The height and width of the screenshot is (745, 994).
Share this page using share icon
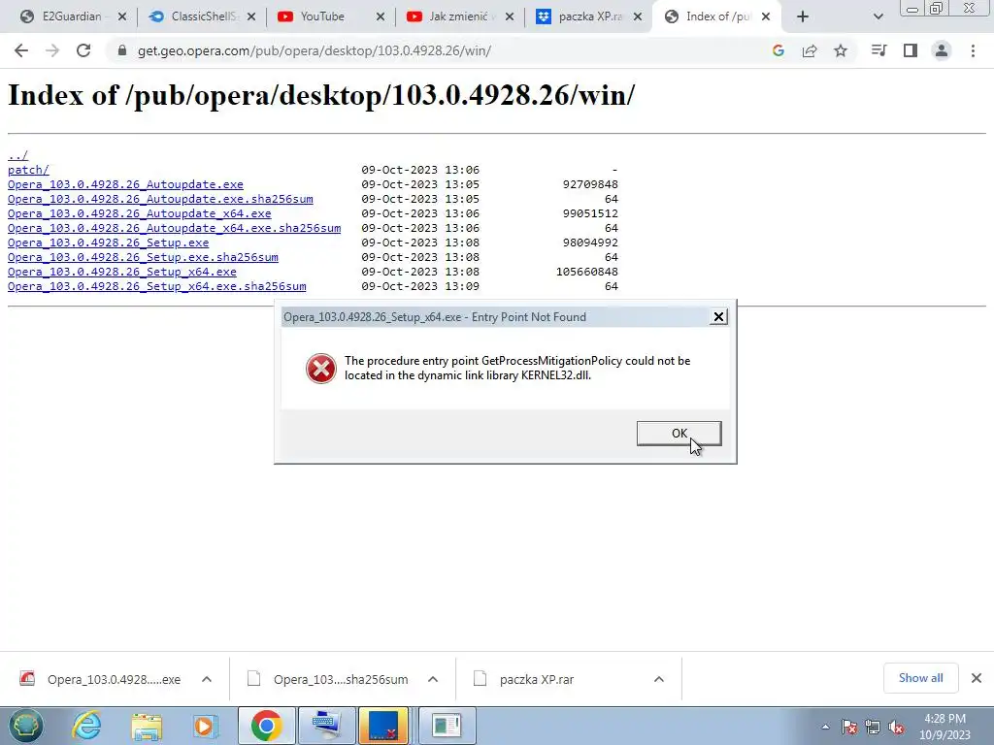click(810, 50)
